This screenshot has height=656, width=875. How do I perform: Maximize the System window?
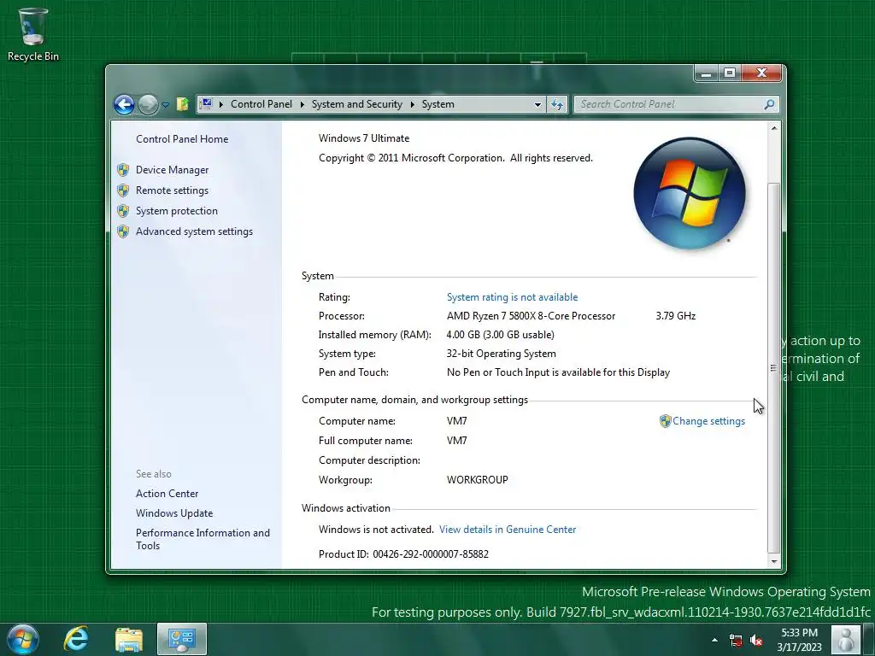[730, 73]
